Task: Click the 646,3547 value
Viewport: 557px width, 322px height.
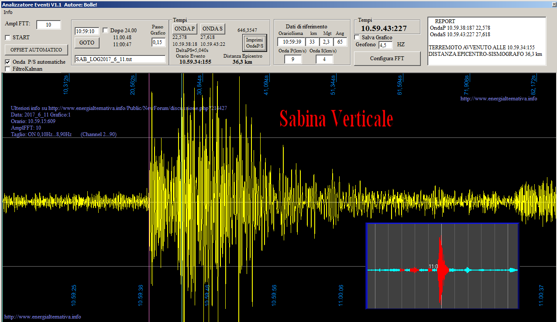Action: [247, 30]
